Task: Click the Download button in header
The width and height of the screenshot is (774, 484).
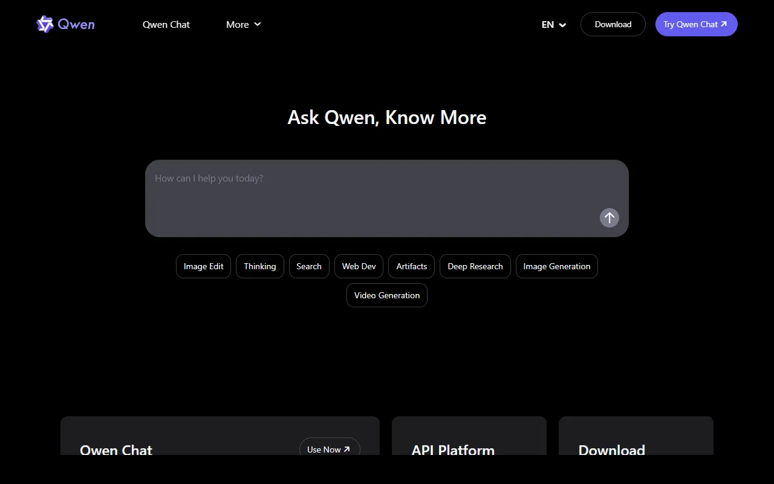Action: (613, 24)
